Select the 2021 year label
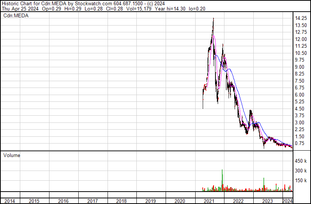Viewport: 311px width, 204px height. tap(209, 201)
